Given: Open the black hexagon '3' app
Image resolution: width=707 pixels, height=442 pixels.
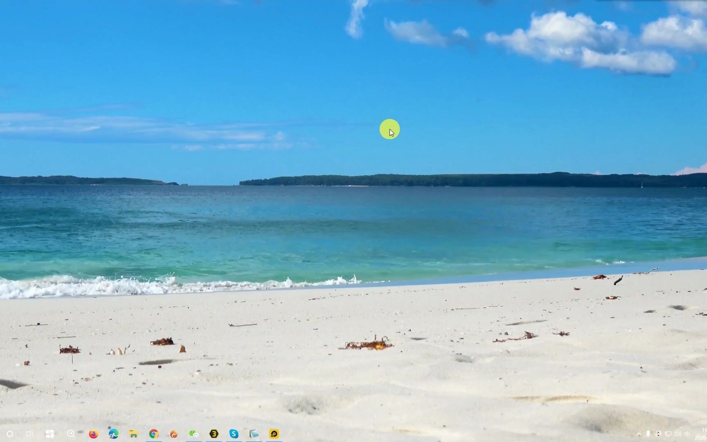Looking at the screenshot, I should pyautogui.click(x=214, y=434).
